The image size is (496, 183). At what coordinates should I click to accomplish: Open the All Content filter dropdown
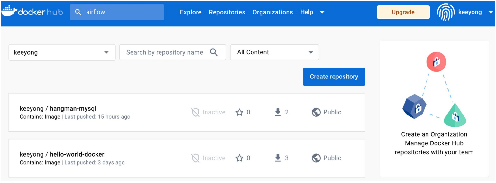275,52
